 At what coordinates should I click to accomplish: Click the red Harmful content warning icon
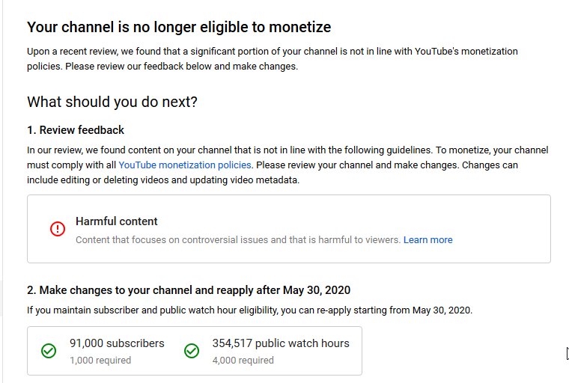[58, 229]
